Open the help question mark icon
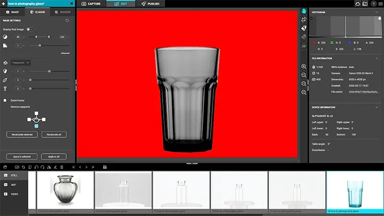The height and width of the screenshot is (216, 384). 373,4
